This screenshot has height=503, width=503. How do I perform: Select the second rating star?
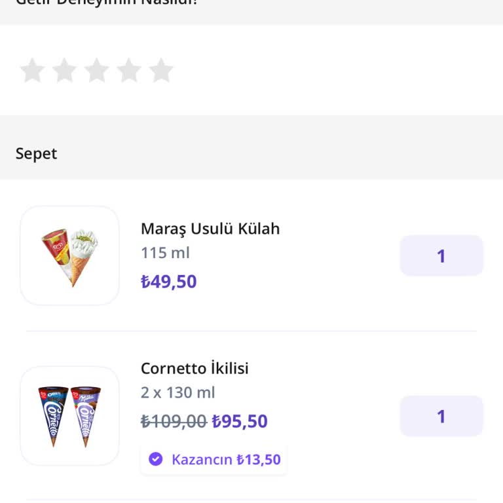click(64, 71)
